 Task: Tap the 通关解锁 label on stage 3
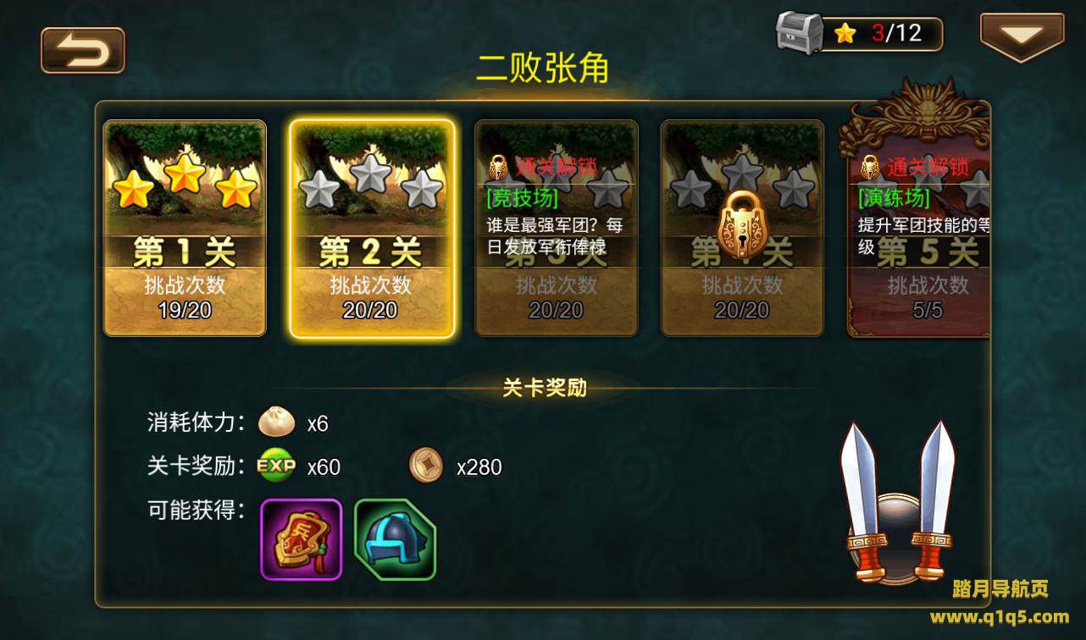pos(557,166)
